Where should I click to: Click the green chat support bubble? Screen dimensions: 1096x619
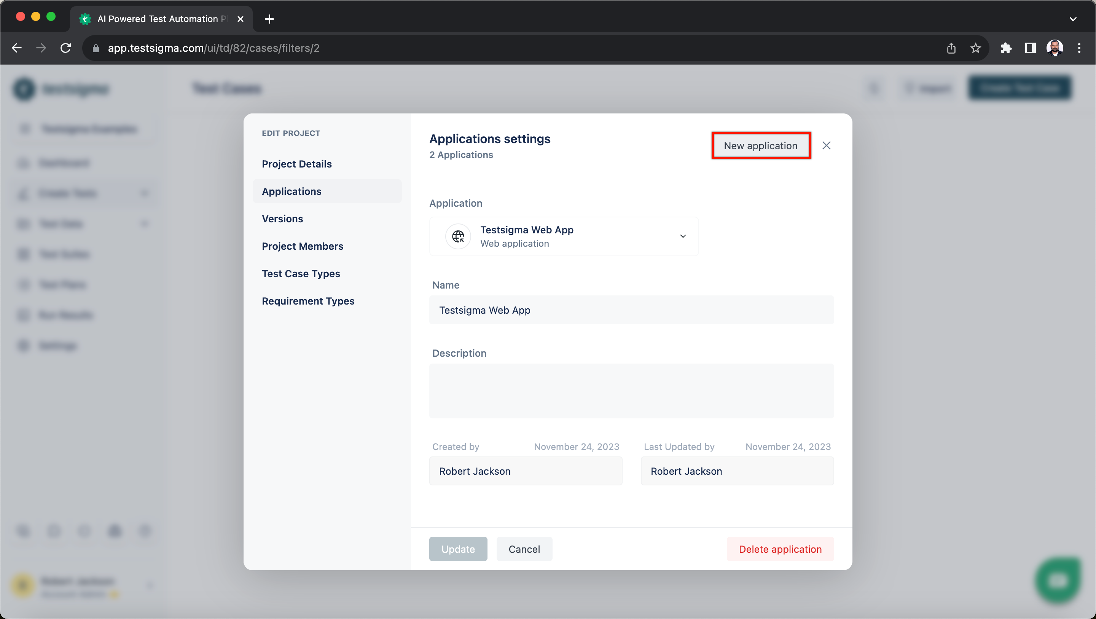coord(1058,580)
